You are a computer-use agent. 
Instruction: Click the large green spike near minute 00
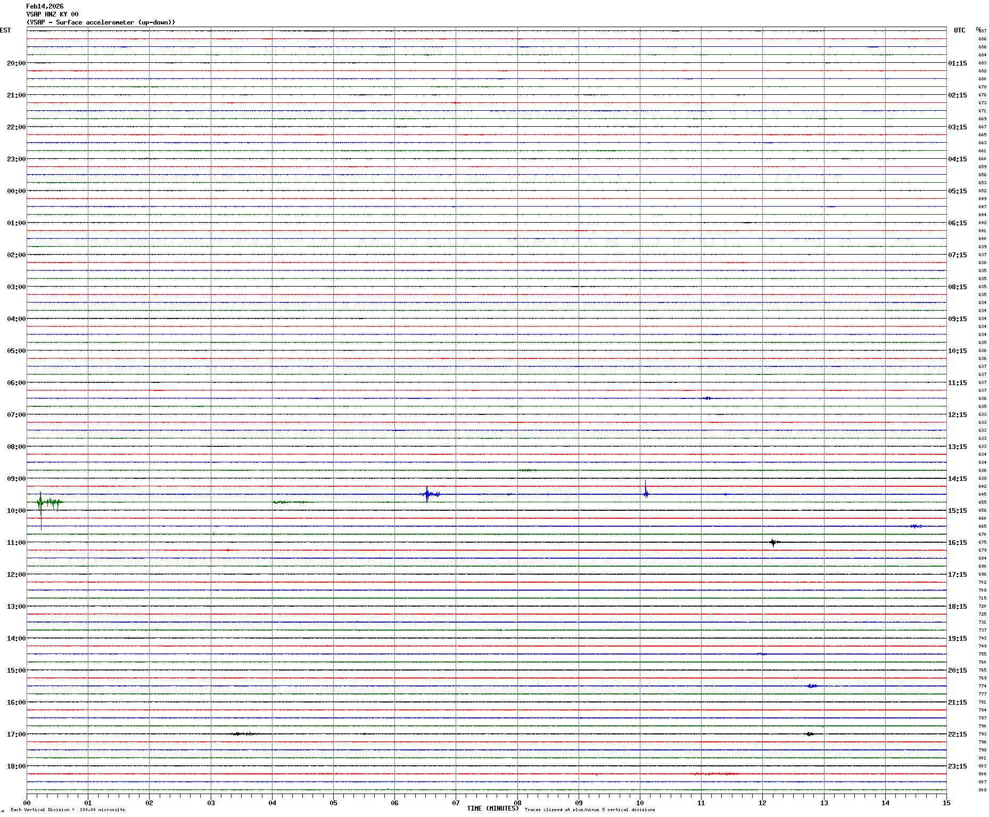[x=40, y=502]
